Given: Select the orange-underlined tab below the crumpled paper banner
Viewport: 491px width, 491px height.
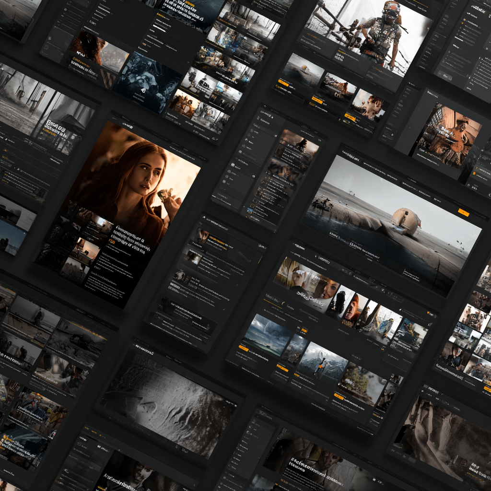Looking at the screenshot, I should (273, 300).
